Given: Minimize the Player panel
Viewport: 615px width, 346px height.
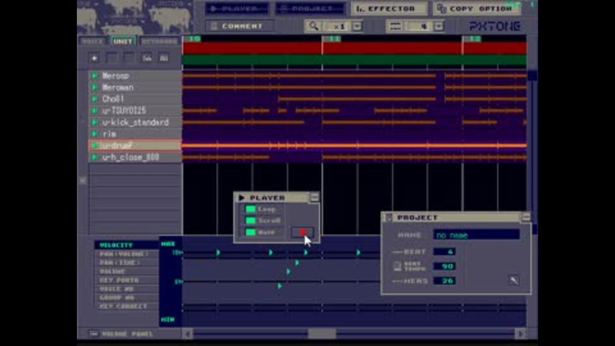Looking at the screenshot, I should coord(315,197).
